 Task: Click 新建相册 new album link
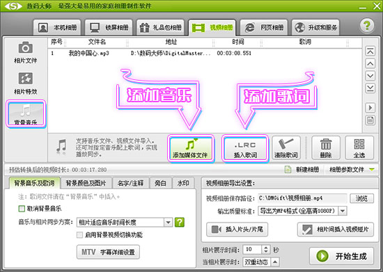[302, 170]
